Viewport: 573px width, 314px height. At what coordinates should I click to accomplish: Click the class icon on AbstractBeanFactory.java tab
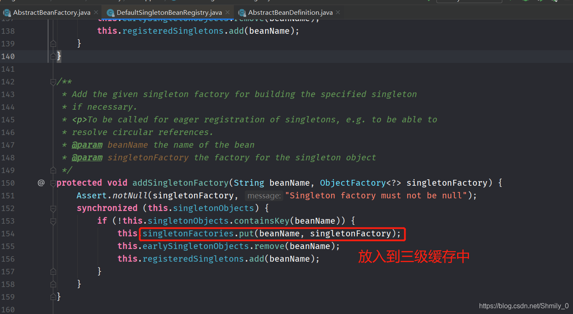tap(7, 13)
